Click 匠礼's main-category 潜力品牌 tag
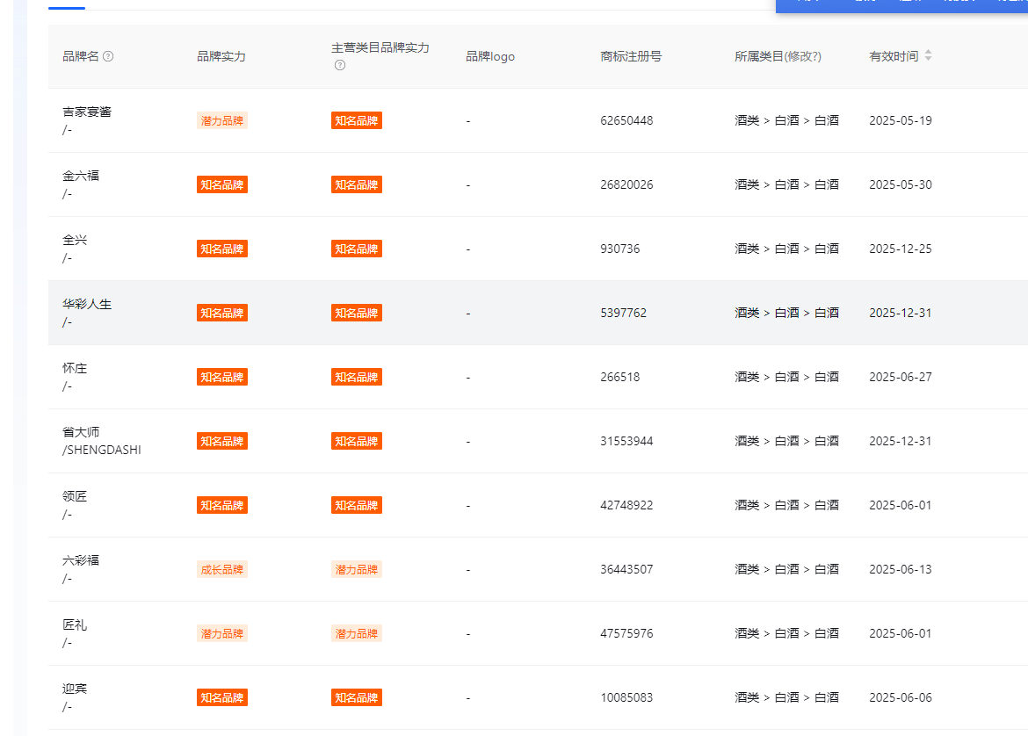Viewport: 1028px width, 736px height. pos(357,633)
